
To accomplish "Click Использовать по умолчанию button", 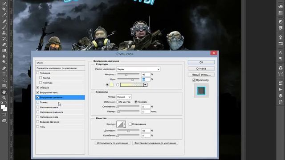I will pos(113,143).
